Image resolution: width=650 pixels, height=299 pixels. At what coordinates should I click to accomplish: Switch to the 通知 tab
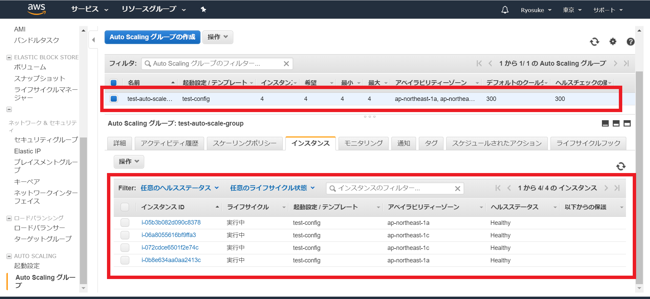tap(404, 143)
